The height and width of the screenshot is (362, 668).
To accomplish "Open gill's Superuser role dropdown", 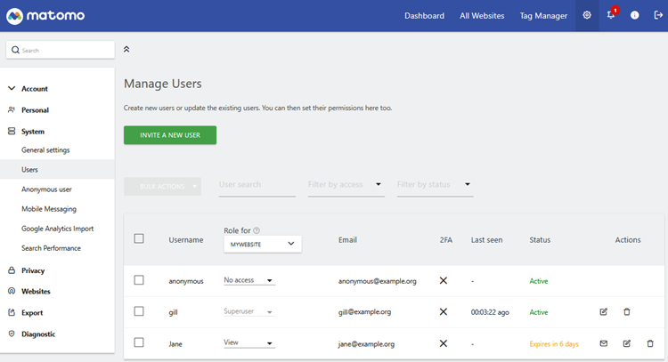I will [249, 312].
